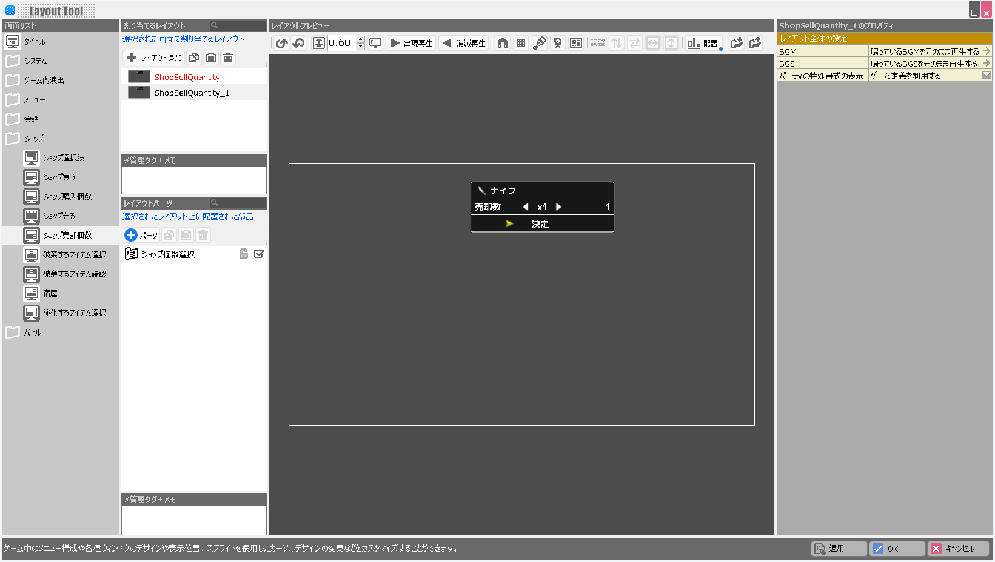Image resolution: width=995 pixels, height=562 pixels.
Task: Toggle the checkbox for ショップ個数選択 part
Action: coord(259,254)
